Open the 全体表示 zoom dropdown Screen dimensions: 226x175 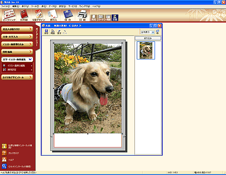153,32
